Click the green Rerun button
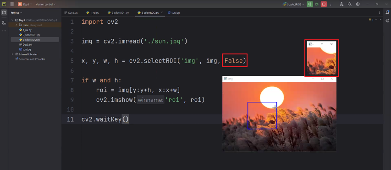 click(310, 4)
